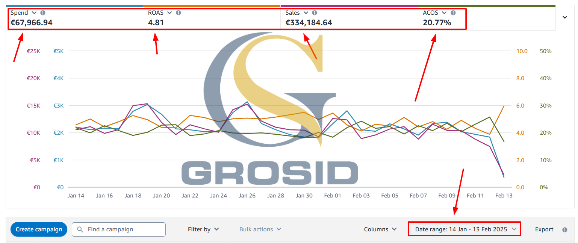Viewport: 578px width, 243px height.
Task: Open the Spend metric dropdown
Action: point(34,13)
